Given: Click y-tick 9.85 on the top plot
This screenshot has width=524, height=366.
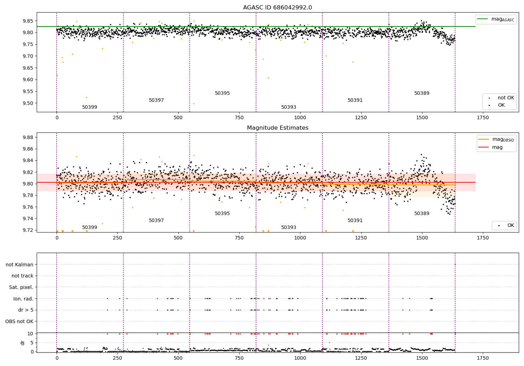Looking at the screenshot, I should pos(27,21).
